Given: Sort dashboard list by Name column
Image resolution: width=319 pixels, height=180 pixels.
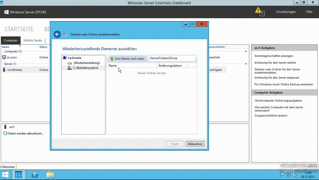Looking at the screenshot, I should click(20, 47).
